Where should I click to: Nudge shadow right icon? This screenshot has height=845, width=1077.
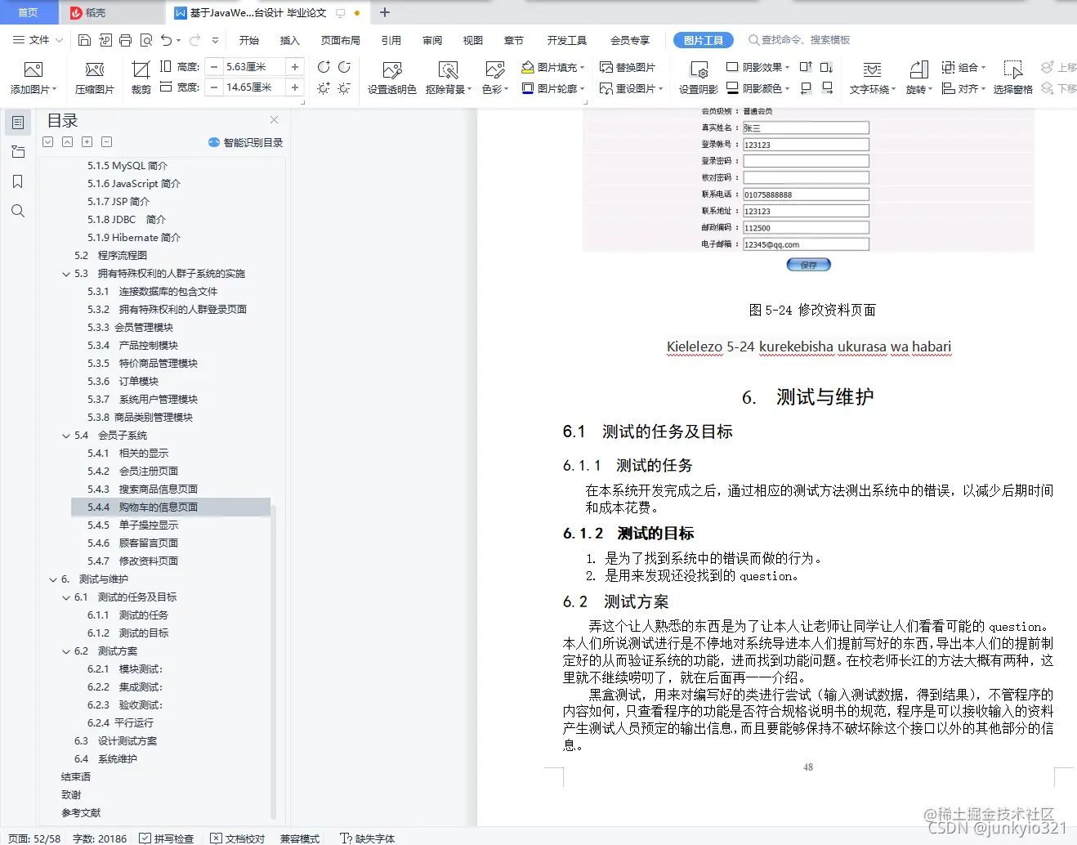tap(827, 87)
